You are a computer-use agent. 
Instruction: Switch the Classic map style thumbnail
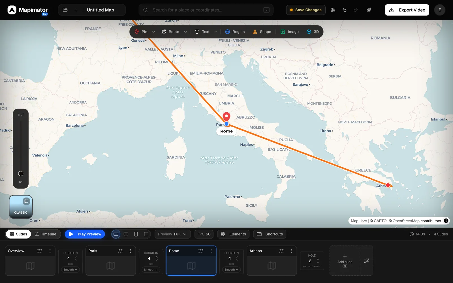[x=21, y=207]
